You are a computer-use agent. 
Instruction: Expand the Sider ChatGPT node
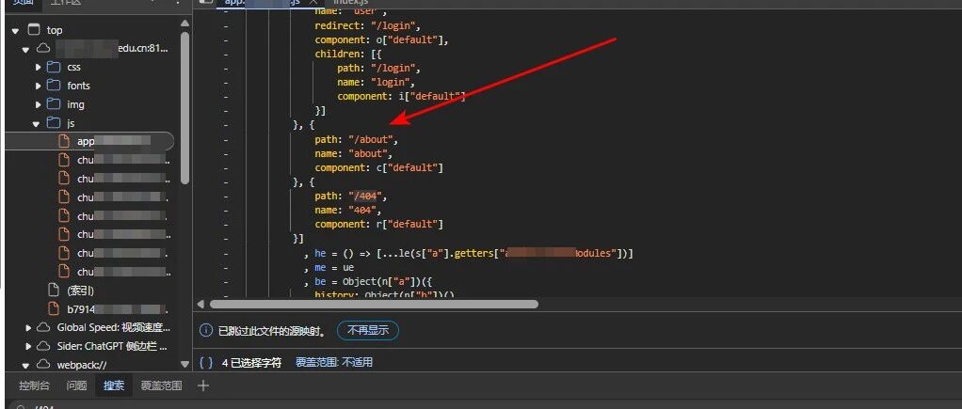[28, 346]
